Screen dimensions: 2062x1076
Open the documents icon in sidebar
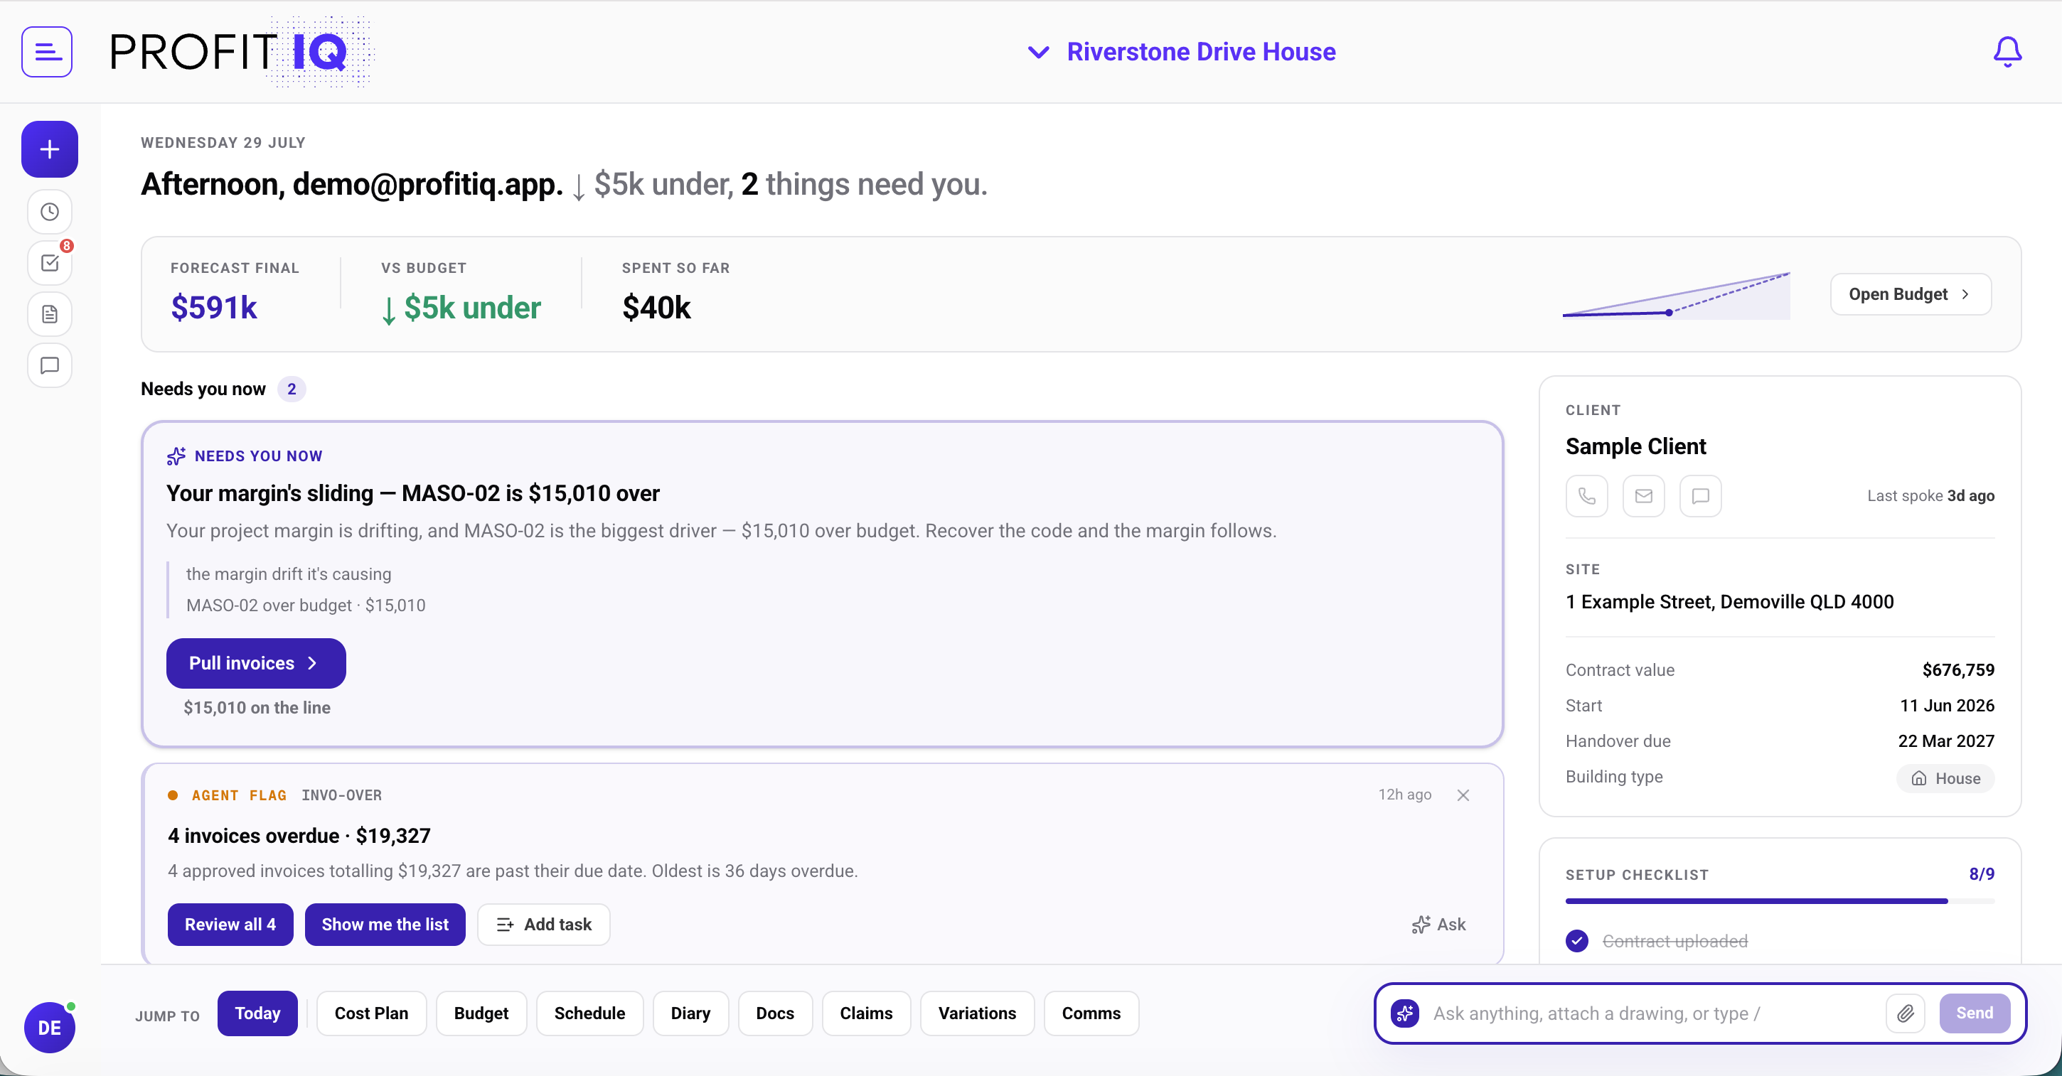(50, 314)
